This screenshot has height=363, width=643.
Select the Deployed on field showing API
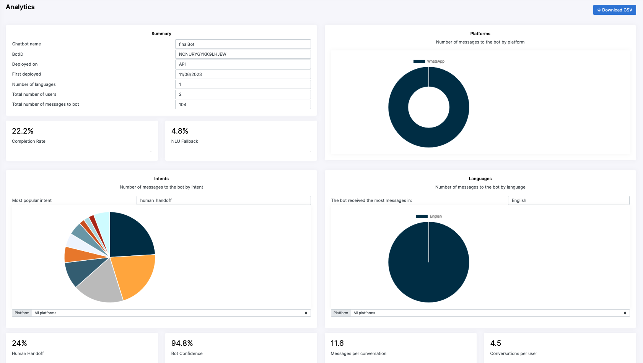[243, 64]
